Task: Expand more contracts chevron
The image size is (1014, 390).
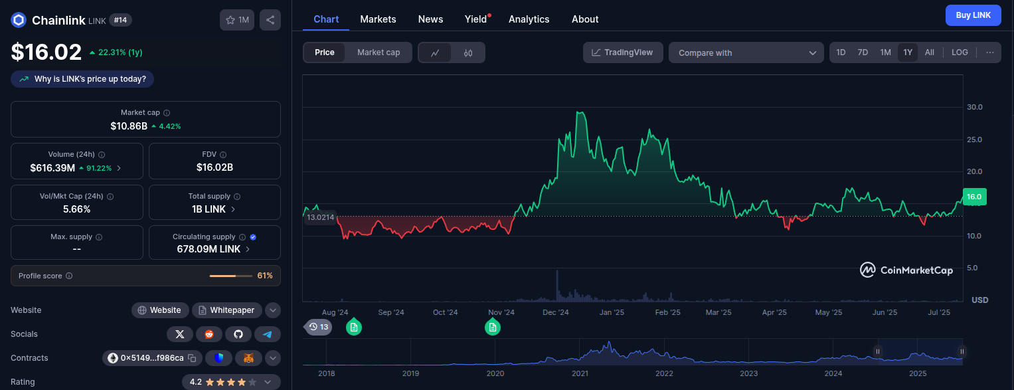Action: (x=273, y=358)
